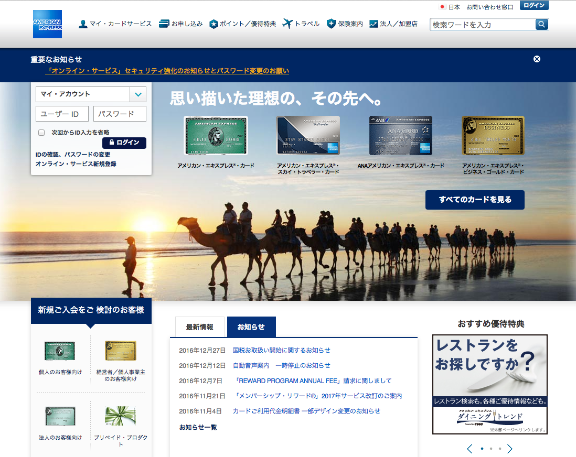Click ANAアメリカン・エキスプレス・カード label
This screenshot has height=457, width=576.
[401, 166]
